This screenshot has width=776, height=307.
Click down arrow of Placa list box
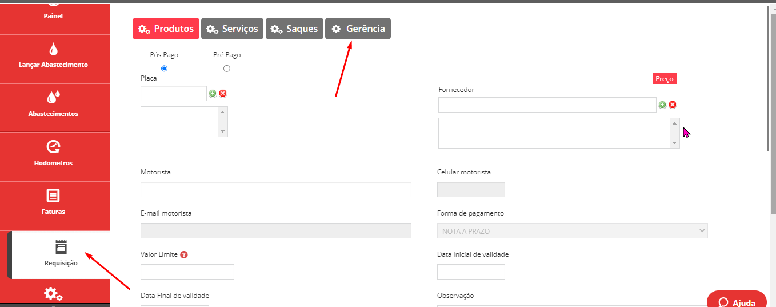[x=223, y=131]
